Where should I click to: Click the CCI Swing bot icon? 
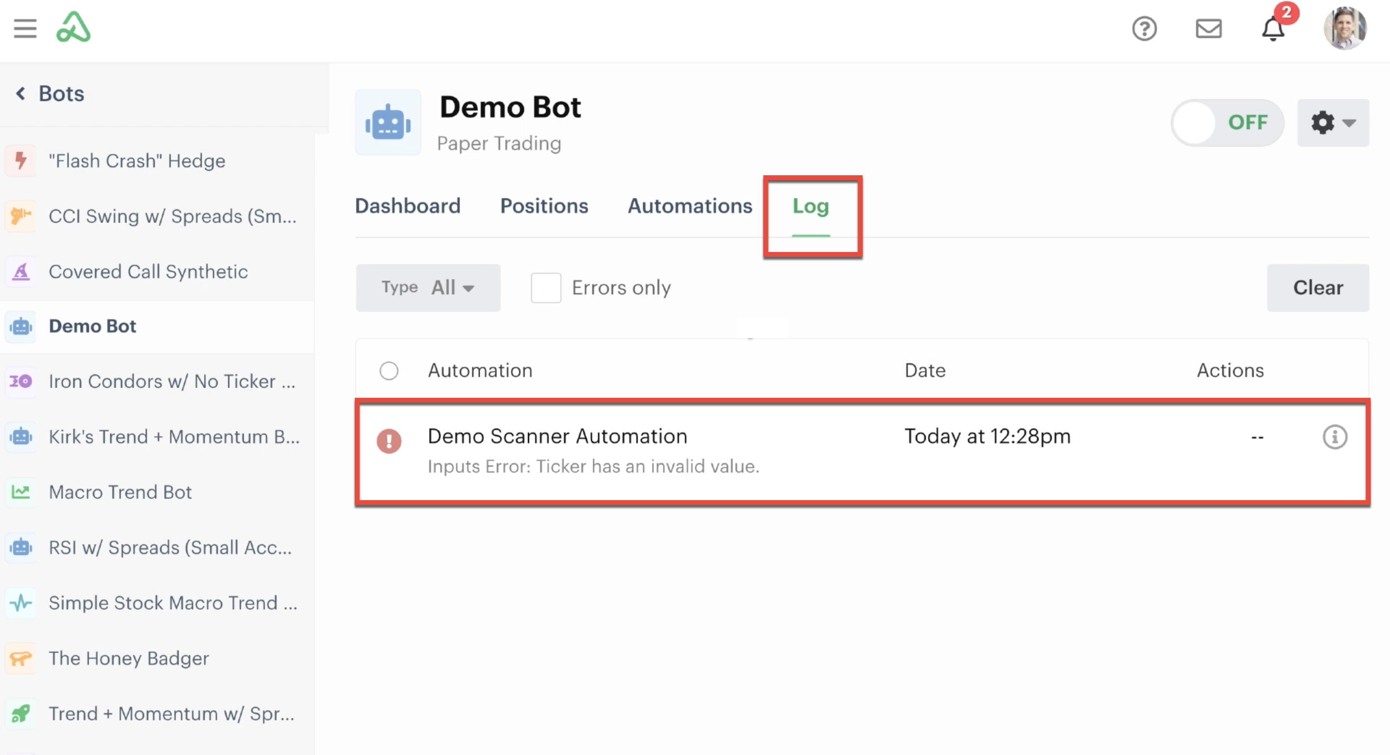[21, 216]
